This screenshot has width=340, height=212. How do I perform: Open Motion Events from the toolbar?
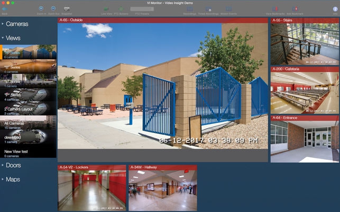coord(228,9)
